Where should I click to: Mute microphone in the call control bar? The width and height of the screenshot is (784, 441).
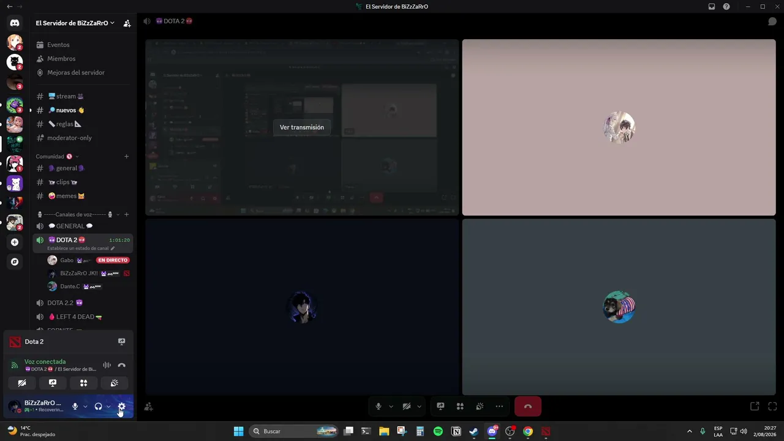pyautogui.click(x=379, y=406)
